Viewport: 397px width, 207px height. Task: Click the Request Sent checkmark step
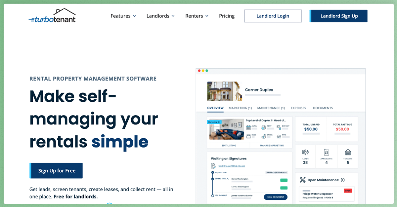(212, 172)
